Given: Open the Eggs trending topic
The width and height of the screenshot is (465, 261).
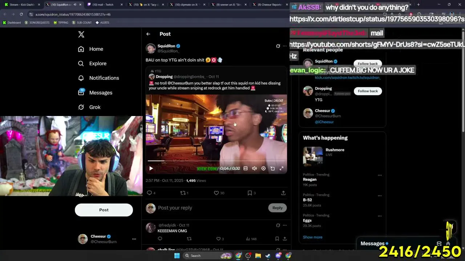Looking at the screenshot, I should point(307,220).
